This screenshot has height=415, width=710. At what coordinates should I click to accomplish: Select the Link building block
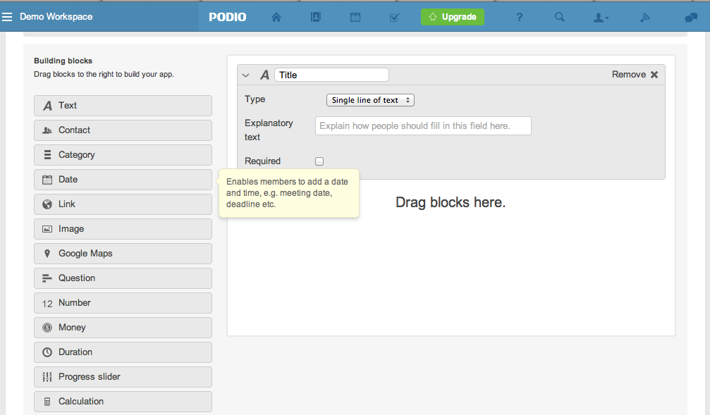[123, 204]
